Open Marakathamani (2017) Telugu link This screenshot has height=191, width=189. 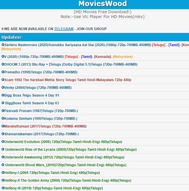pos(45,126)
